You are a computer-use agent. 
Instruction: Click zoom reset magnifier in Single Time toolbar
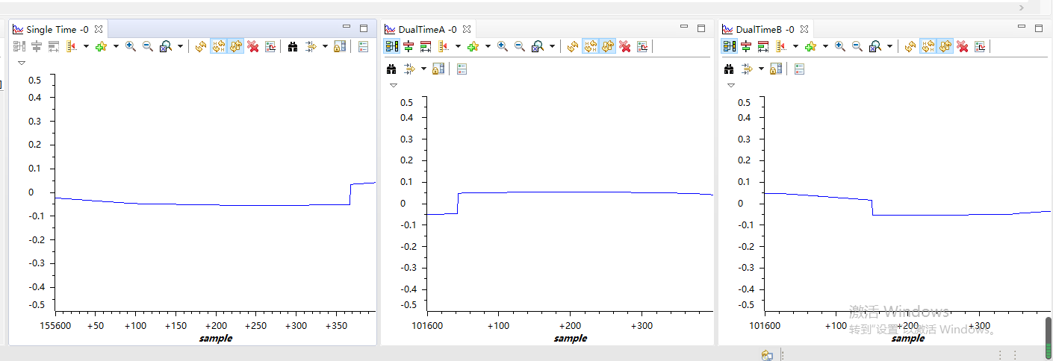coord(166,46)
